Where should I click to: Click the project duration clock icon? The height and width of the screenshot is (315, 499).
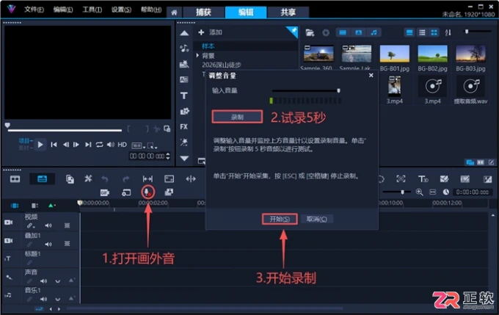pyautogui.click(x=446, y=192)
